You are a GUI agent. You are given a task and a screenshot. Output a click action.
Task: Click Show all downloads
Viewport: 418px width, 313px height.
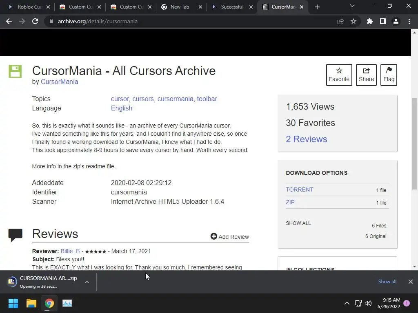(x=387, y=281)
